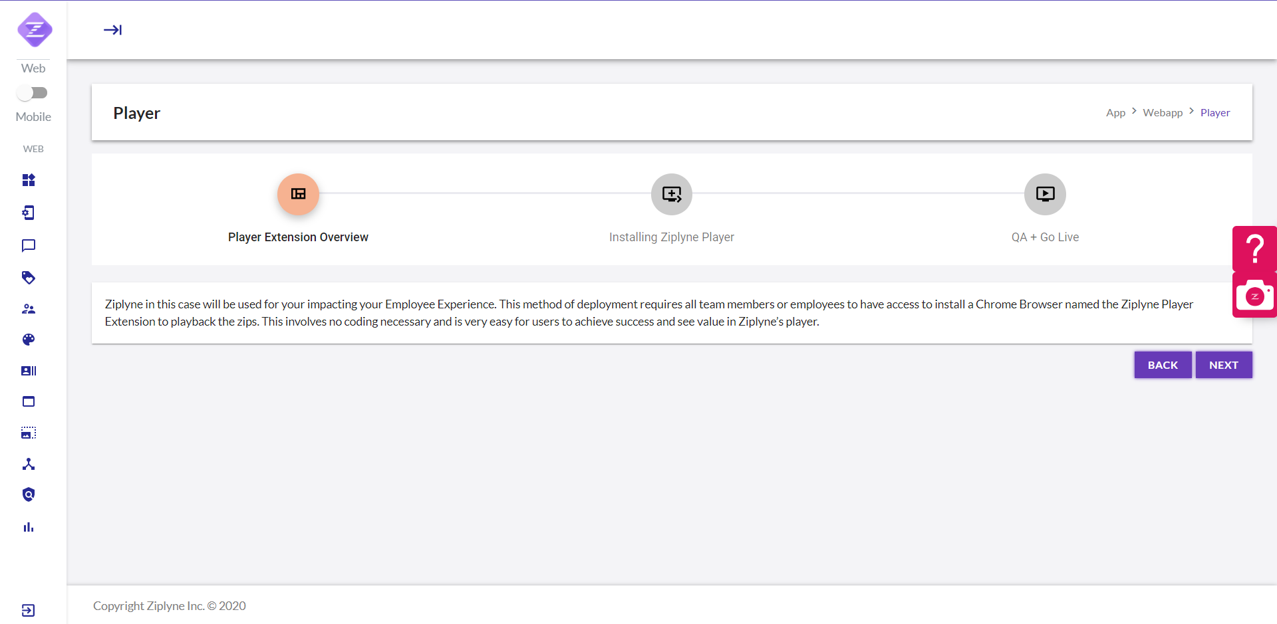Click the Copyright Ziplyne Inc. © 2020 footer text
The height and width of the screenshot is (624, 1277).
tap(170, 606)
